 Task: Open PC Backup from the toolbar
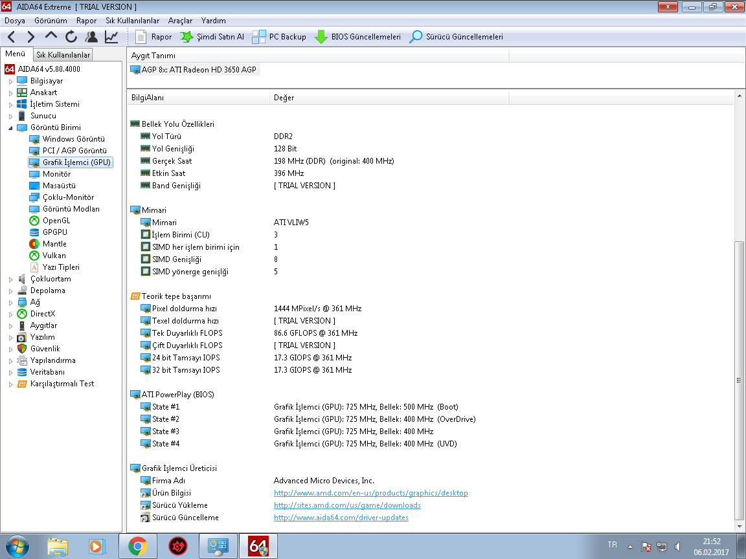click(x=279, y=37)
